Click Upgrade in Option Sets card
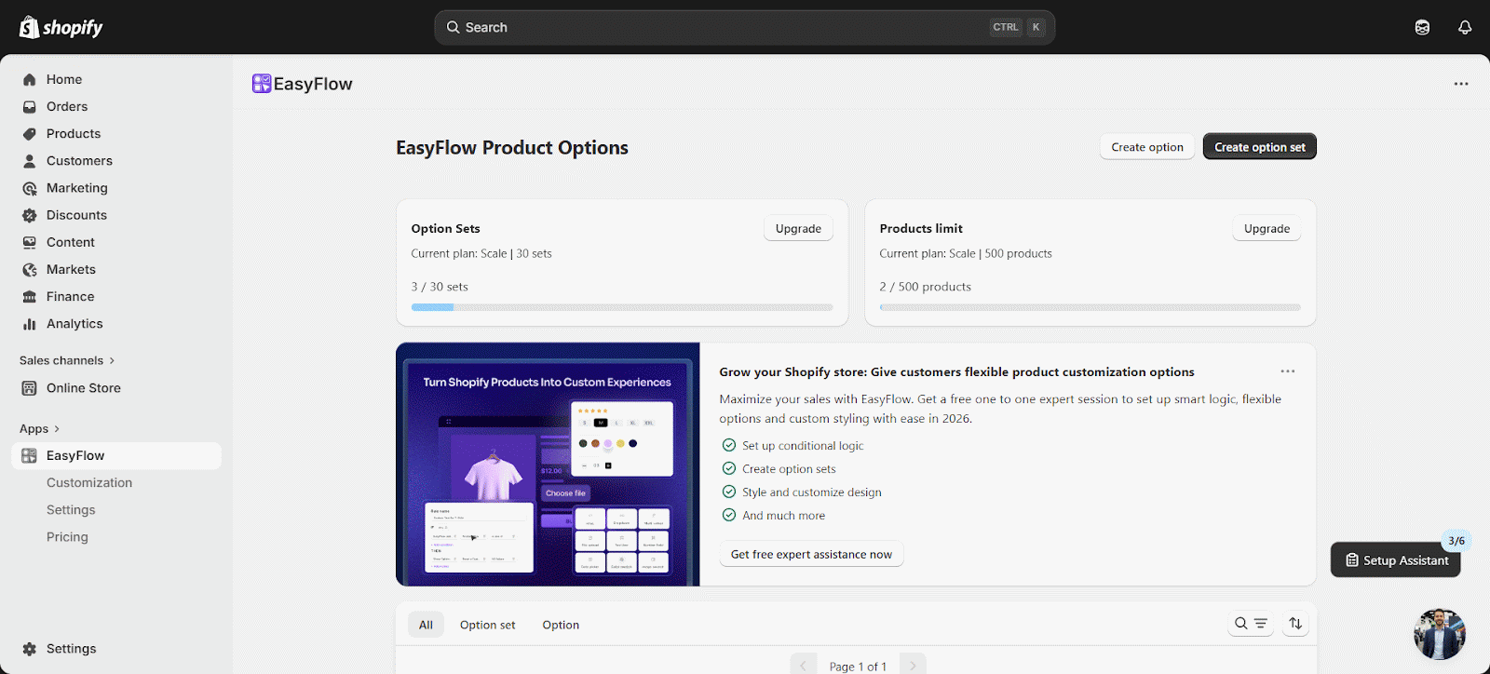This screenshot has width=1490, height=674. 798,229
